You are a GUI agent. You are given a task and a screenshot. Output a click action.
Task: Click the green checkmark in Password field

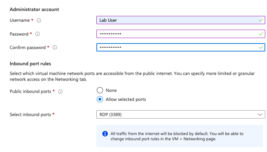pyautogui.click(x=261, y=34)
